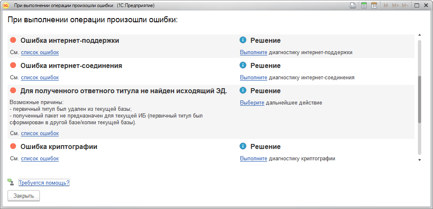Image resolution: width=433 pixels, height=209 pixels.
Task: Click the 'Выберите' further action link
Action: (252, 103)
